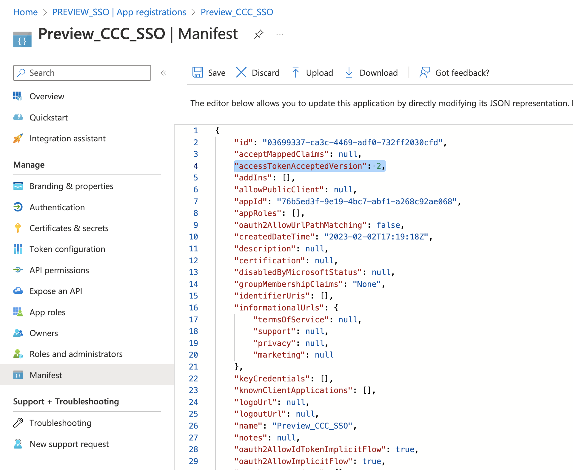
Task: Click the Certificates & secrets key icon
Action: point(18,228)
